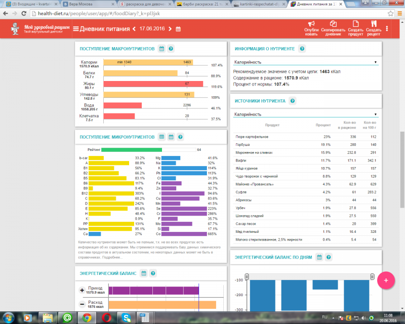
Task: Click the Создать продукт icon
Action: tap(356, 24)
